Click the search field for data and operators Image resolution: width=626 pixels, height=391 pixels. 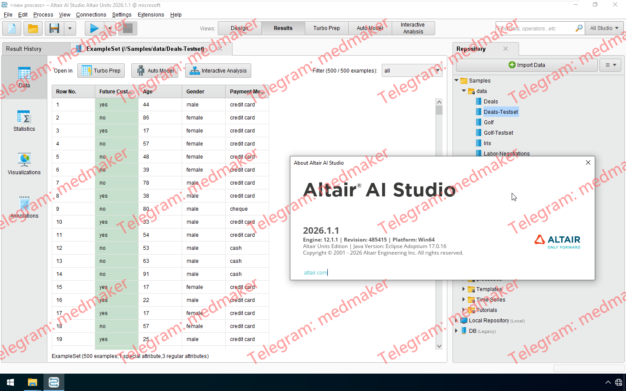point(535,28)
